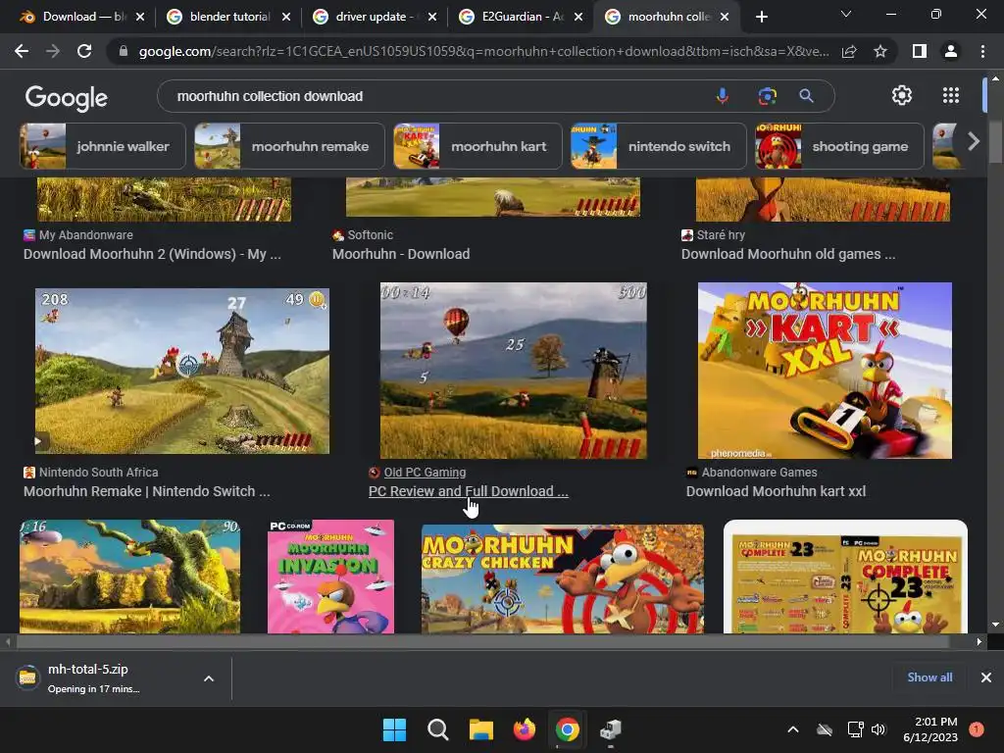Image resolution: width=1004 pixels, height=753 pixels.
Task: Open the Chrome side panel
Action: point(919,51)
